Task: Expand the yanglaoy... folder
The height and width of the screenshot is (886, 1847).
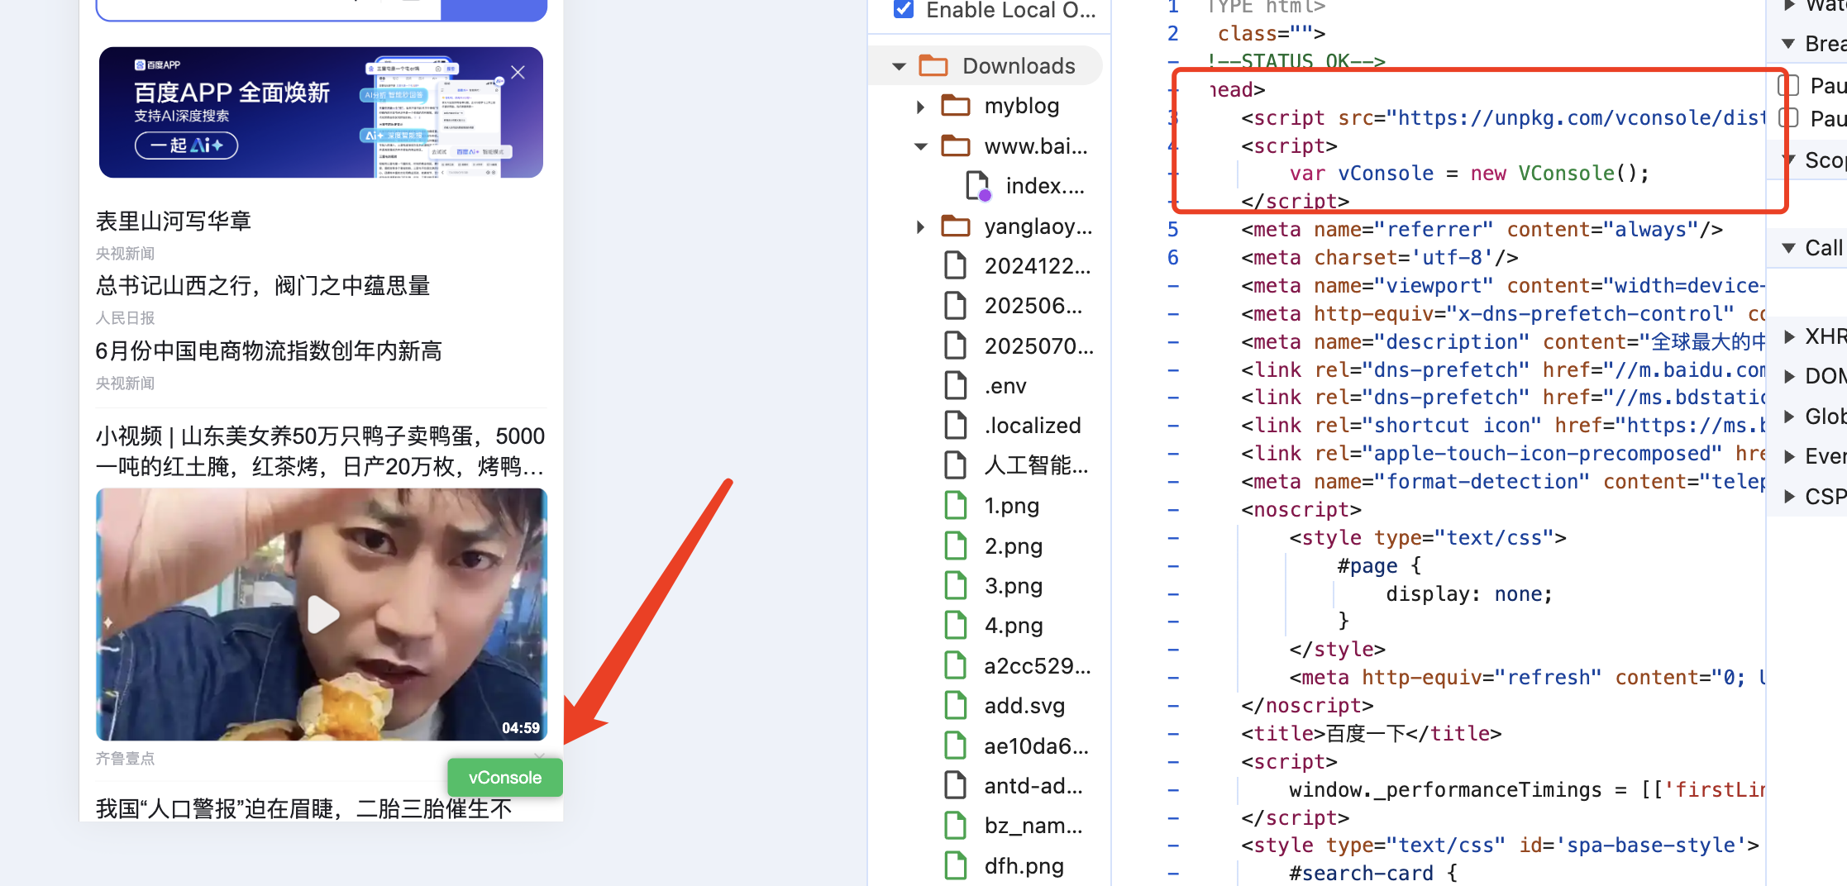Action: [x=920, y=226]
